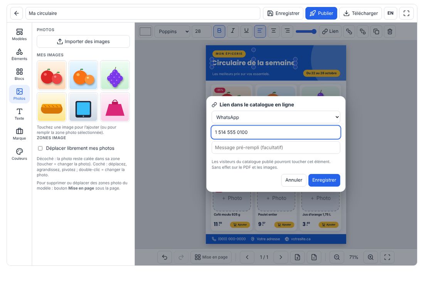Toggle fullscreen from the top bar

(406, 13)
